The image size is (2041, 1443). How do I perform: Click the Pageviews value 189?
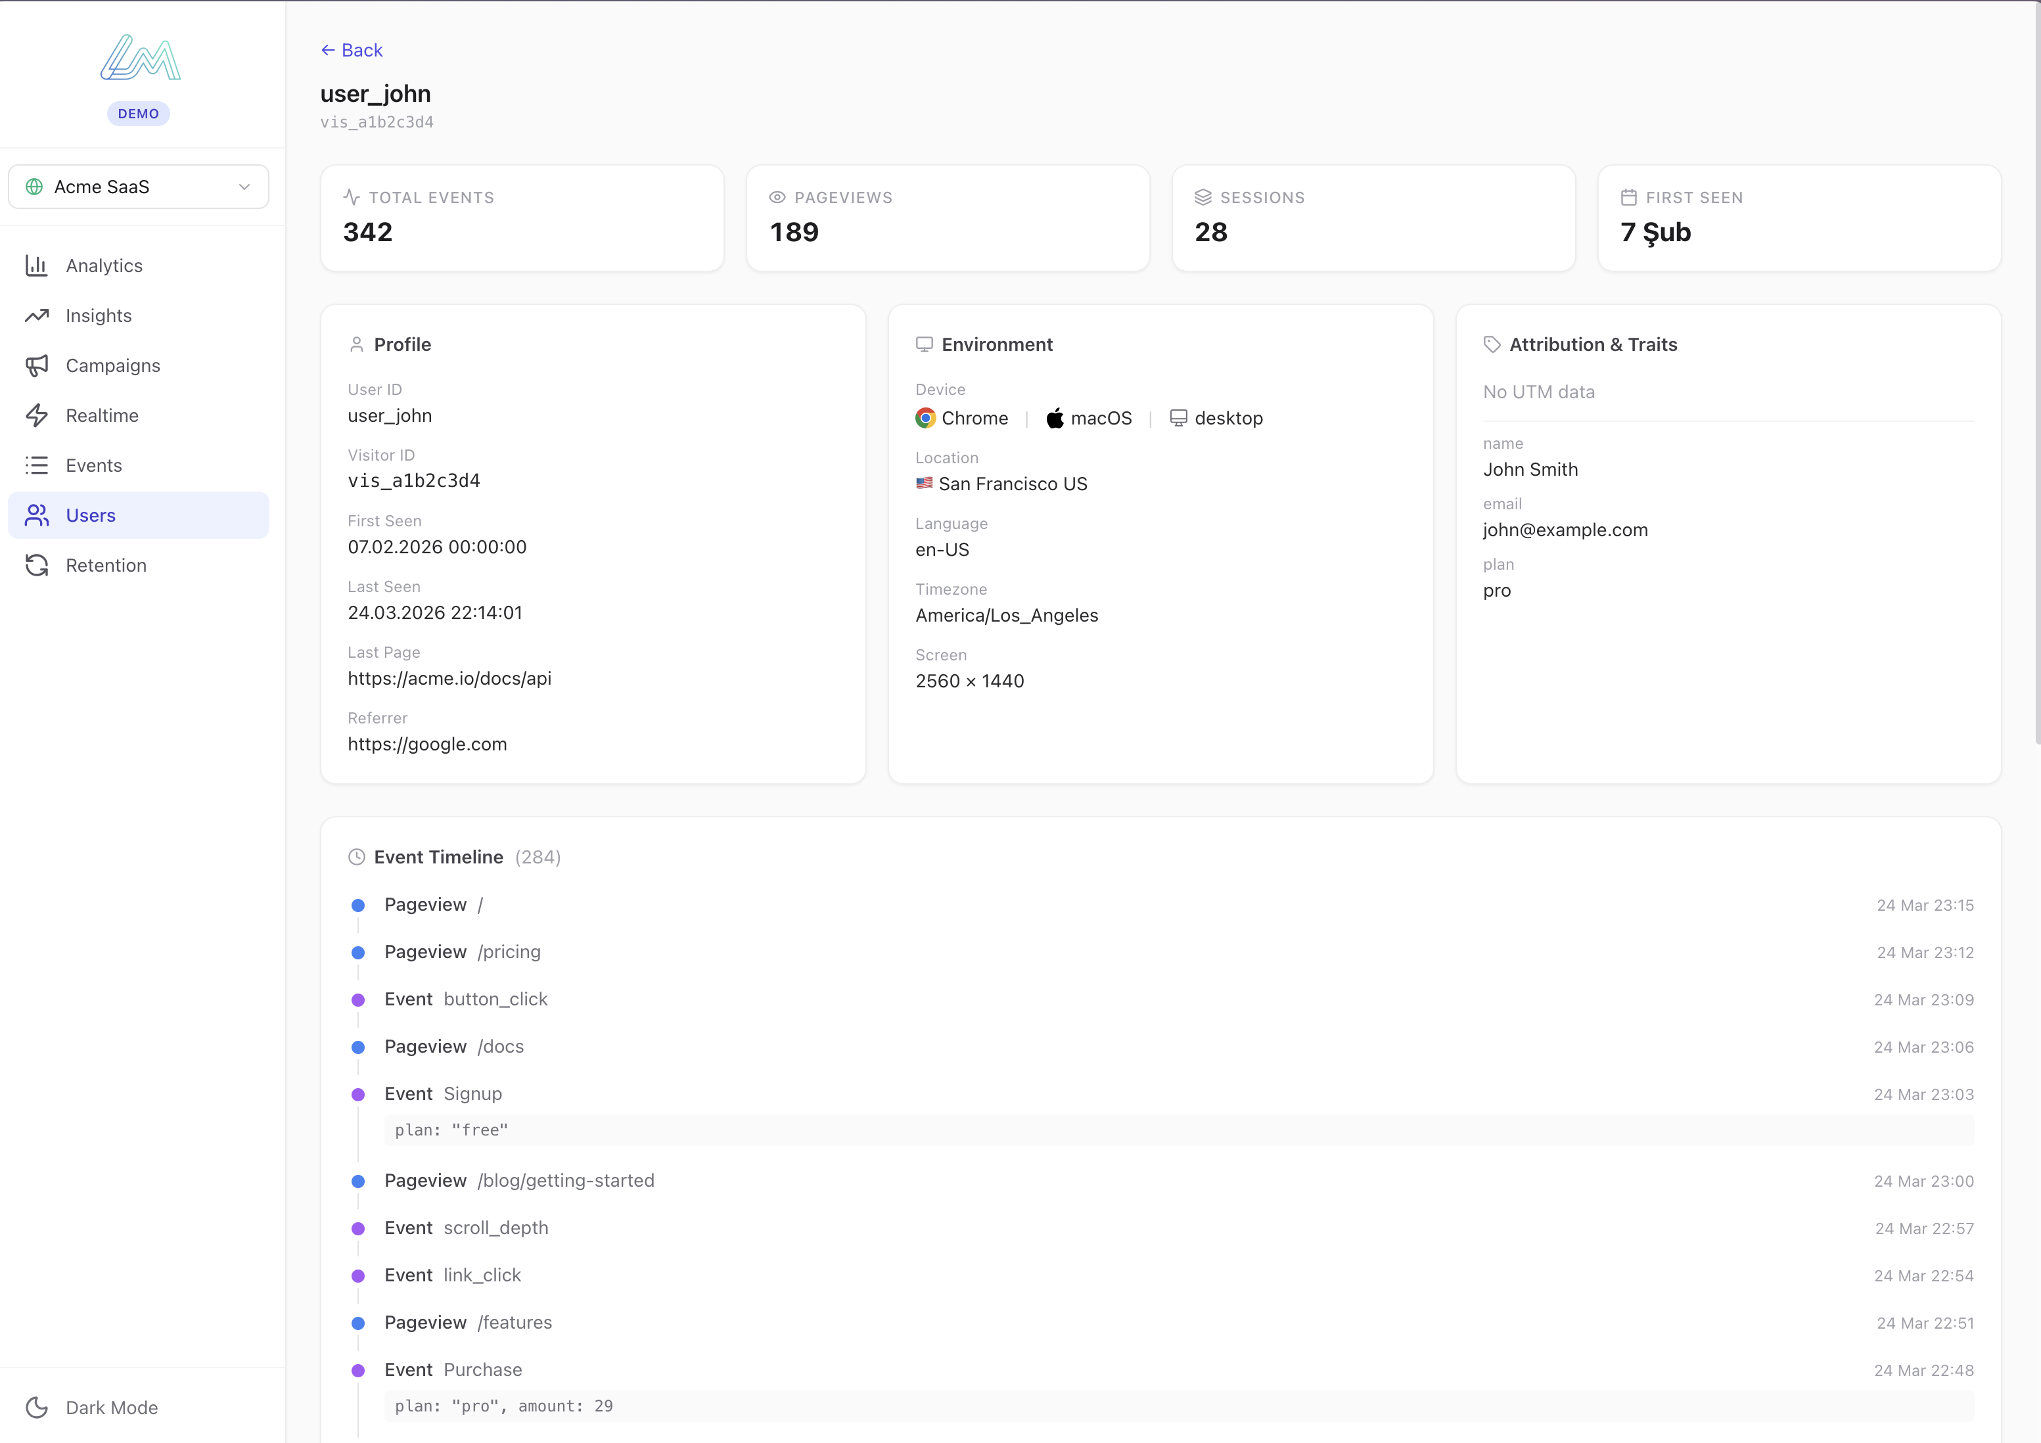tap(794, 232)
